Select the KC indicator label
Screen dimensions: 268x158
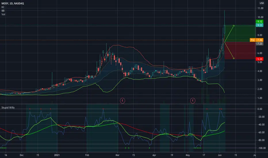pos(3,7)
